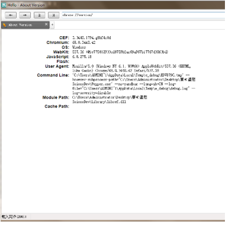Click the Module Path value ending libcef.dll
This screenshot has width=235, height=237.
coord(110,100)
